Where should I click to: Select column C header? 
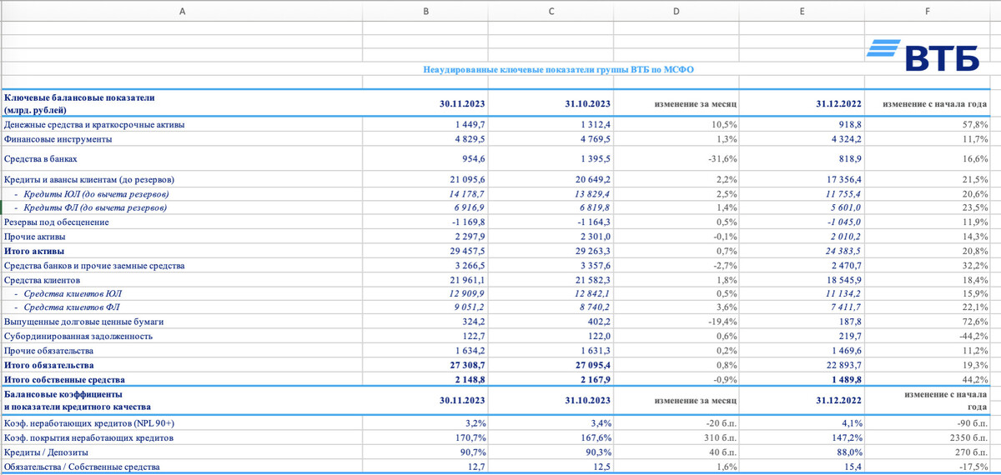coord(551,11)
